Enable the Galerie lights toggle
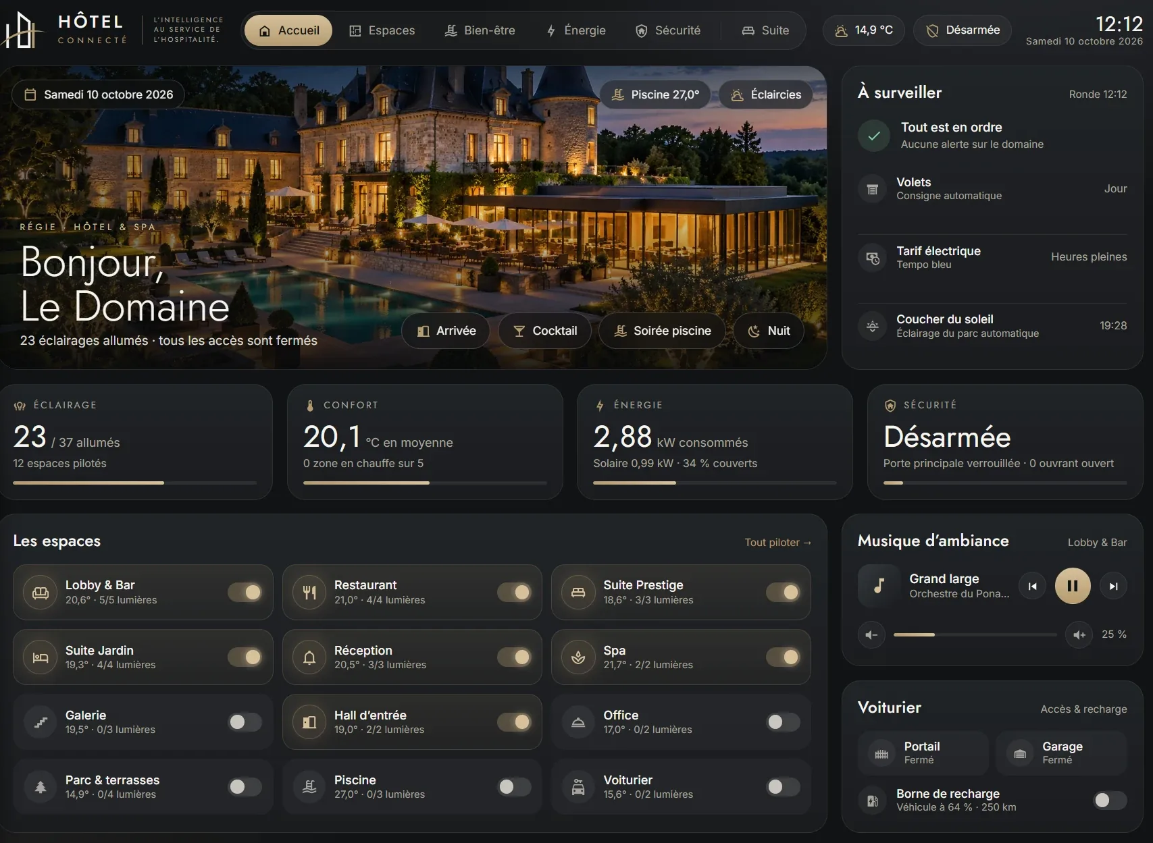 (x=245, y=722)
